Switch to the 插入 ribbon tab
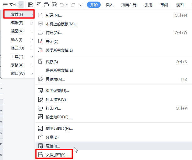This screenshot has height=160, width=192. pos(109,5)
